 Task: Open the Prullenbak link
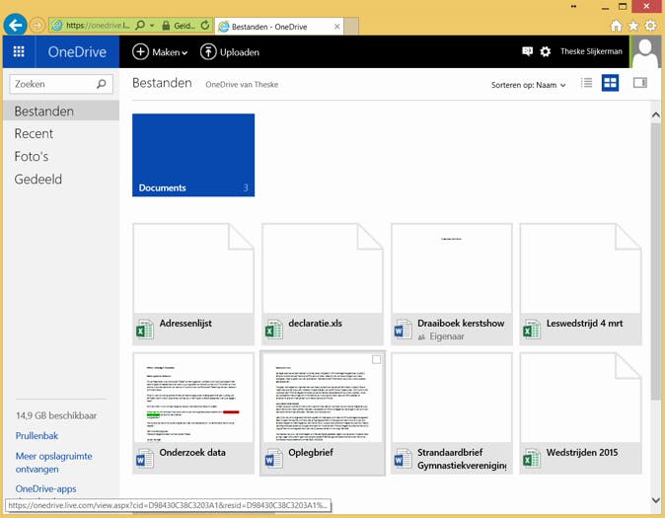(x=37, y=436)
